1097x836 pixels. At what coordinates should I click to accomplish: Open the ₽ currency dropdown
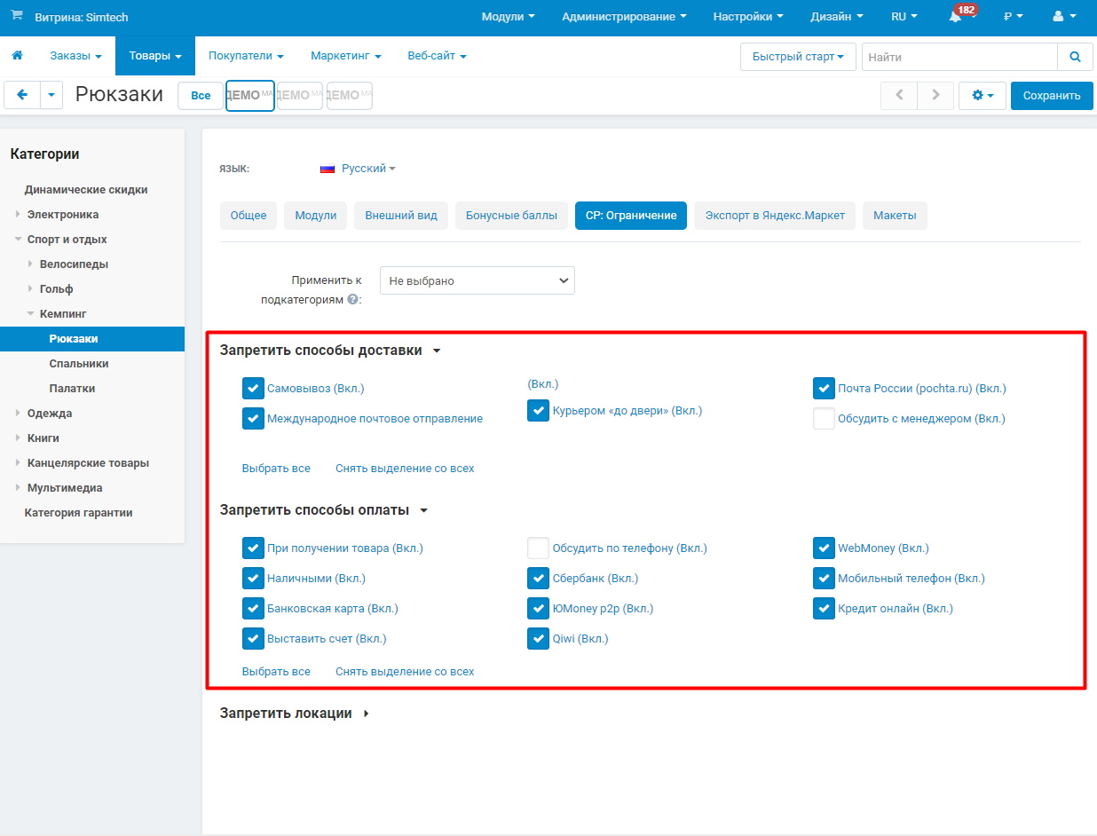pos(1013,17)
